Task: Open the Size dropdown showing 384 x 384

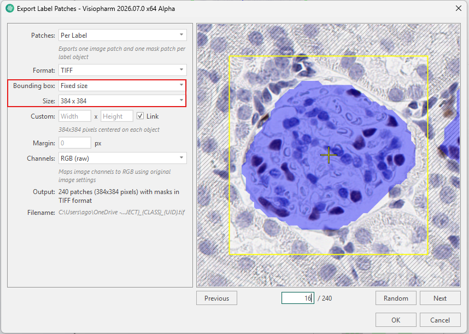Action: coord(122,101)
